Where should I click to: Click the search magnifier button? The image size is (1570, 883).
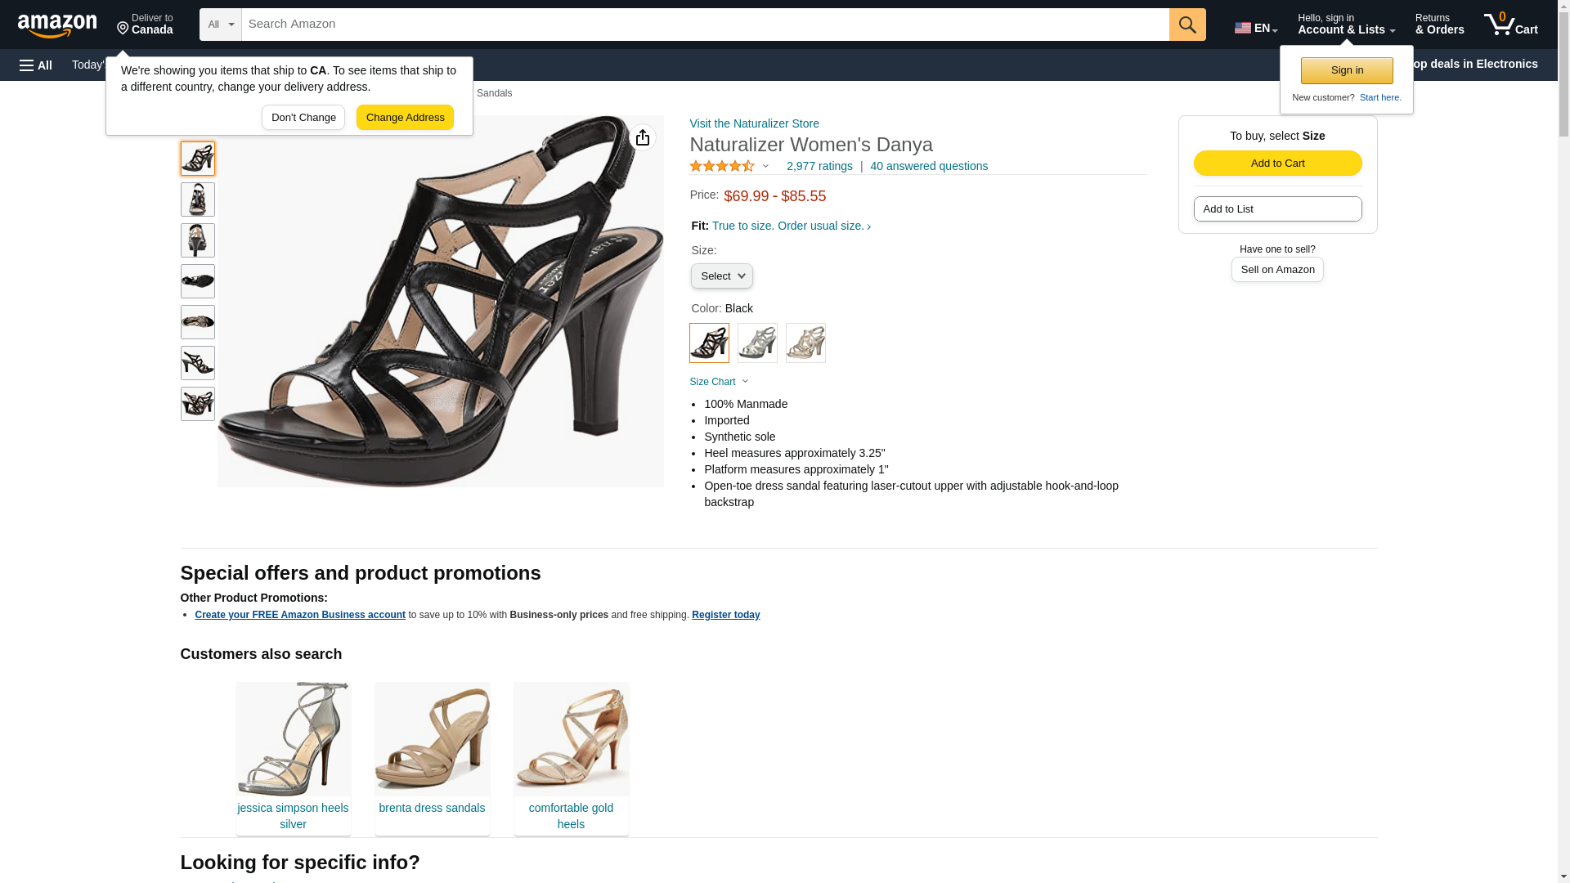pyautogui.click(x=1186, y=25)
